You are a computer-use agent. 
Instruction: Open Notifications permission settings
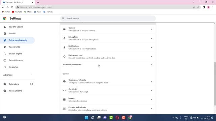click(108, 47)
